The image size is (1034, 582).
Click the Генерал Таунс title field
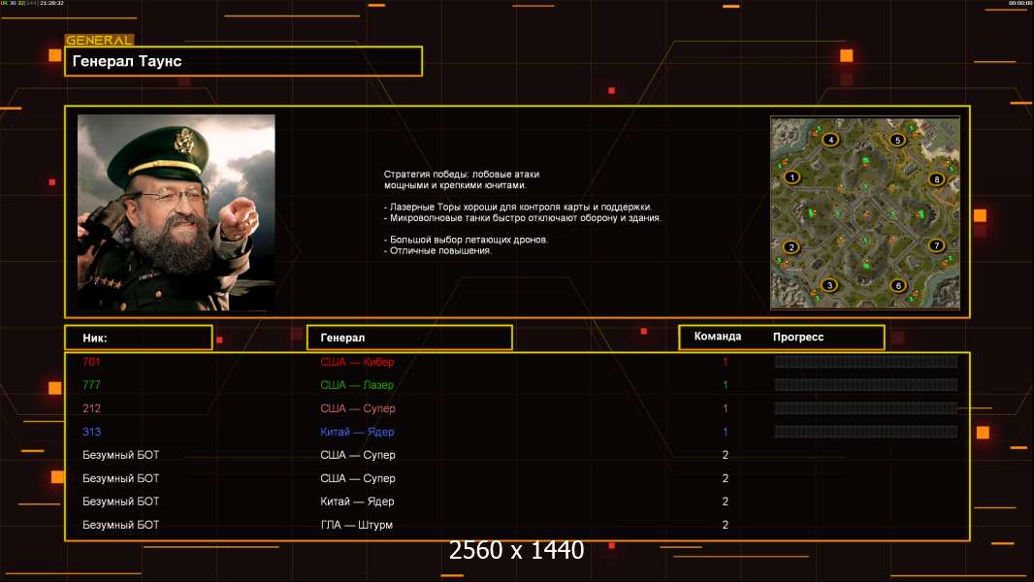point(242,61)
